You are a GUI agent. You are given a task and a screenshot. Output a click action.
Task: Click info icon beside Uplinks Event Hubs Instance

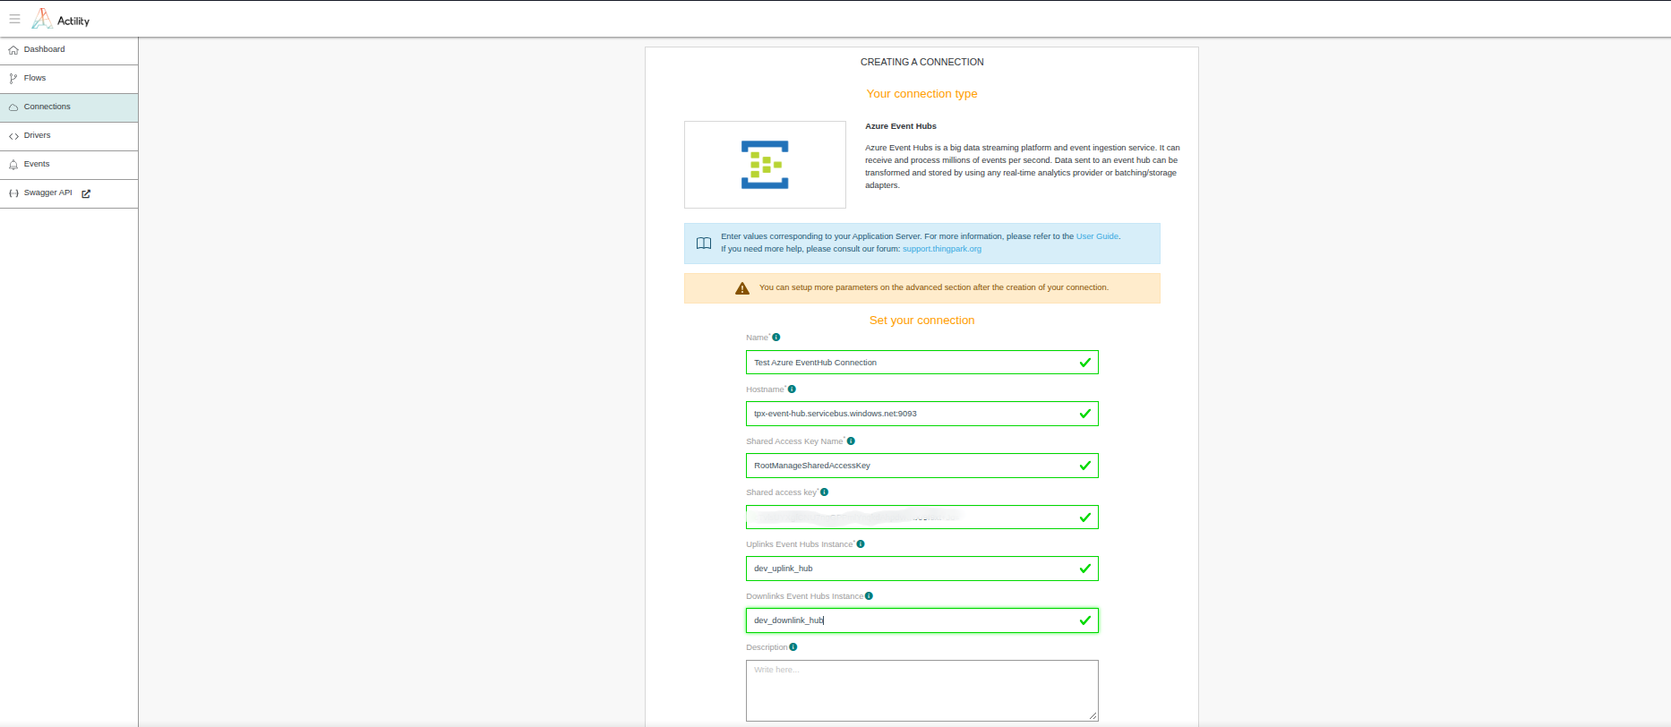point(861,544)
